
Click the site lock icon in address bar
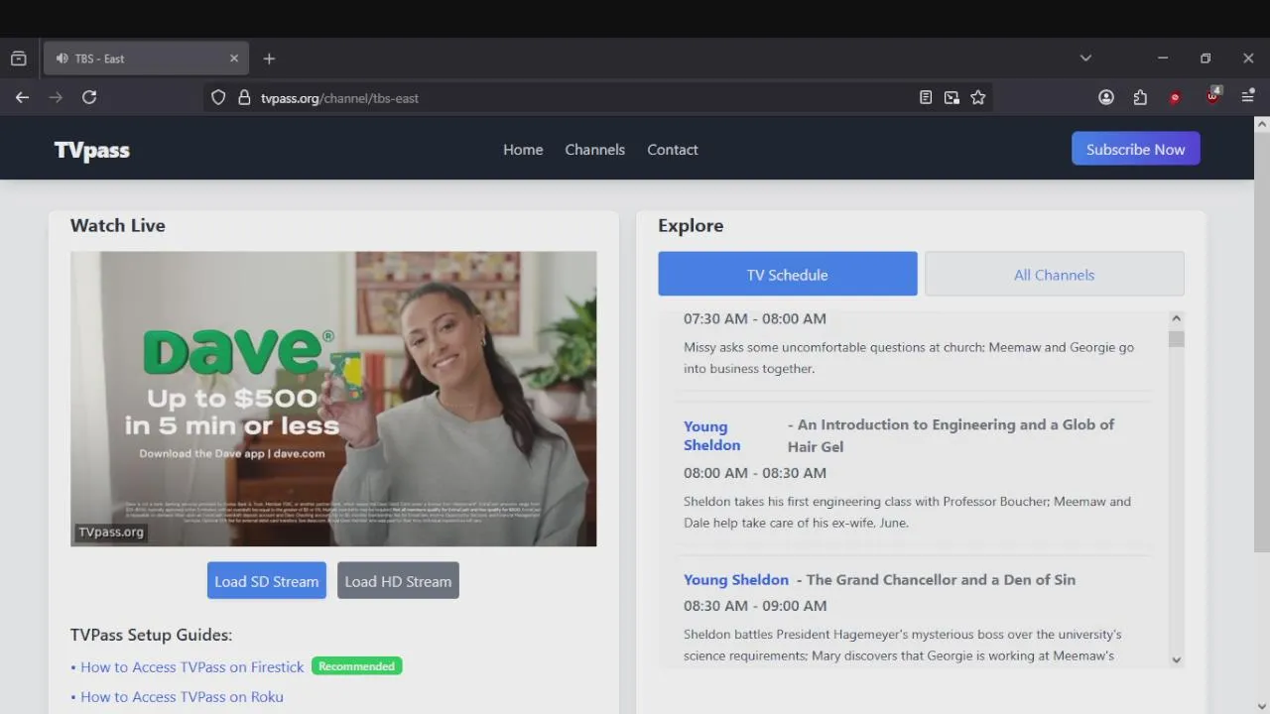point(244,97)
